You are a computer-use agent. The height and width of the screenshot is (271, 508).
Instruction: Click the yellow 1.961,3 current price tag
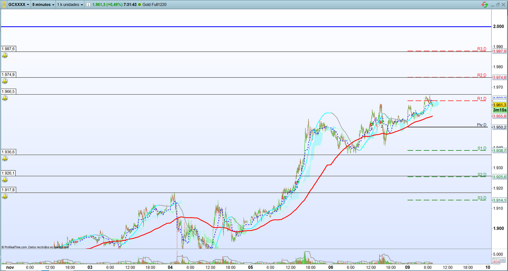click(x=500, y=105)
